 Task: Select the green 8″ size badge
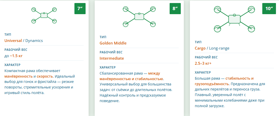point(175,8)
